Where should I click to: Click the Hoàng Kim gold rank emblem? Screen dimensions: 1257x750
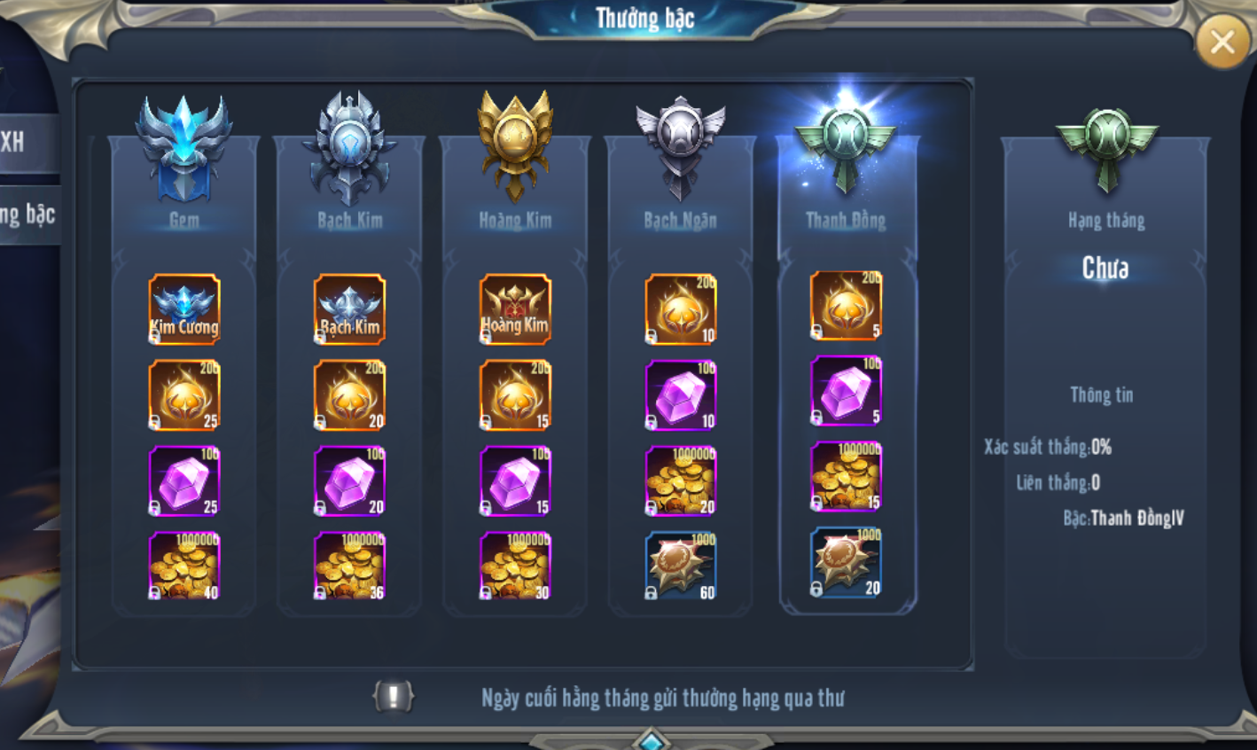click(515, 146)
